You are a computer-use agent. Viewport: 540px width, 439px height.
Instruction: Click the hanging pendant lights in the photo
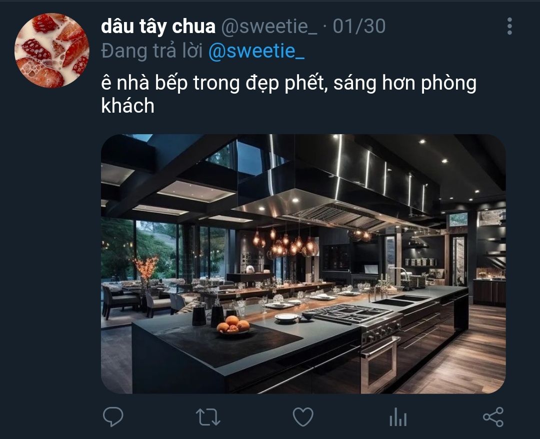286,241
